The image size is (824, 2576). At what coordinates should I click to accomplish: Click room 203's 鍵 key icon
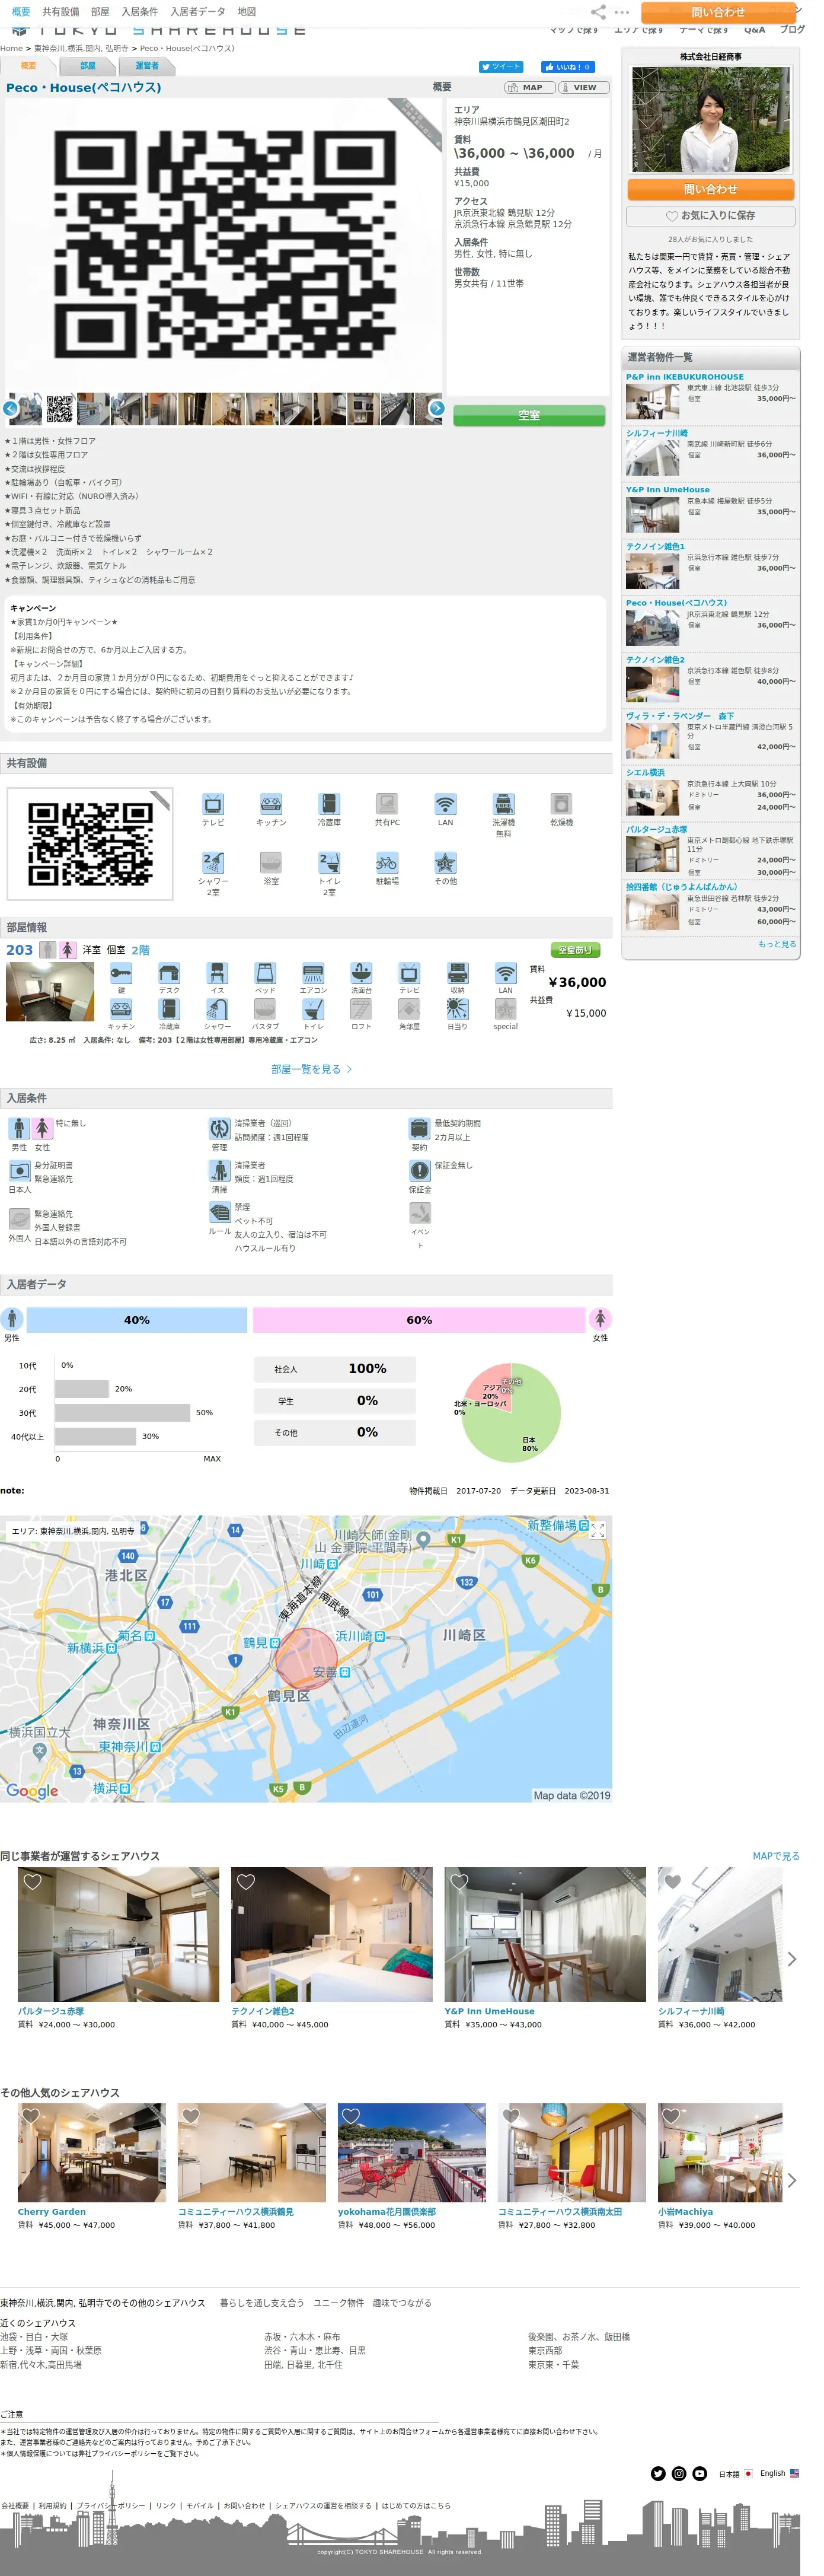click(121, 973)
